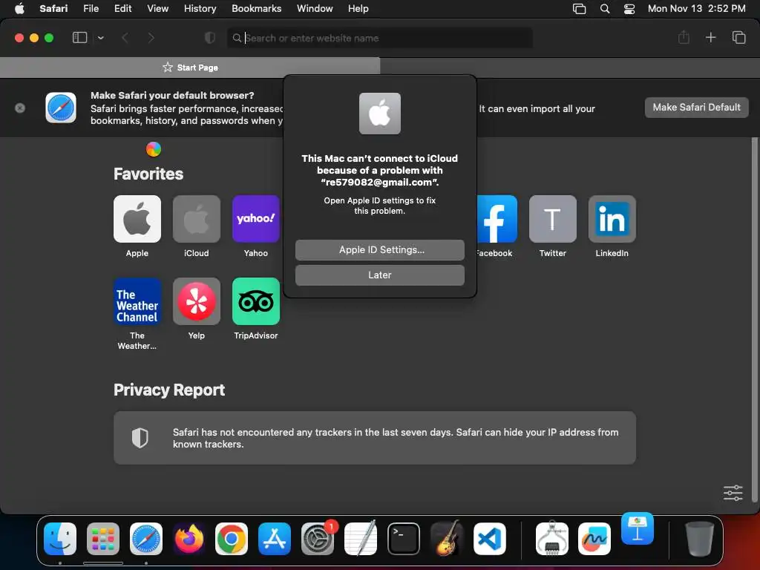The width and height of the screenshot is (760, 570).
Task: Open the Twitter favorite tile
Action: click(552, 219)
